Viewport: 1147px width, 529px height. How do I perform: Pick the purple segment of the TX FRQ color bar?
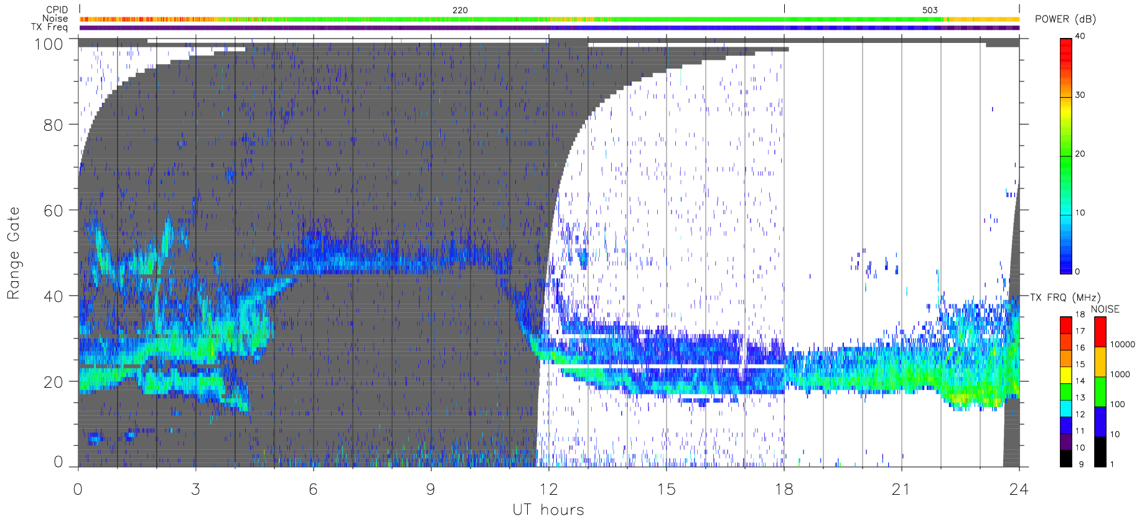click(x=1066, y=442)
